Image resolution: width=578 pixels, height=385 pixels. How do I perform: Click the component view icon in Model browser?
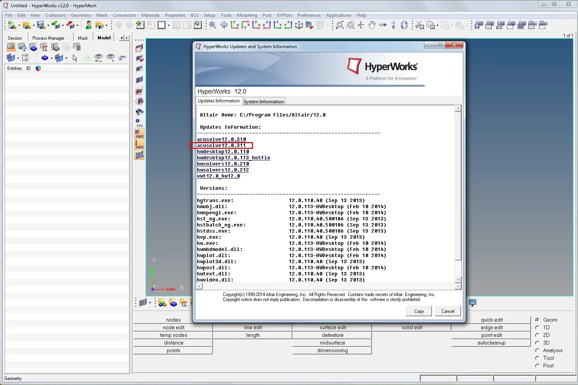pyautogui.click(x=33, y=47)
